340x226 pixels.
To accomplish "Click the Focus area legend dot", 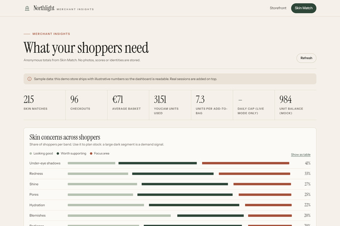I will tap(91, 154).
